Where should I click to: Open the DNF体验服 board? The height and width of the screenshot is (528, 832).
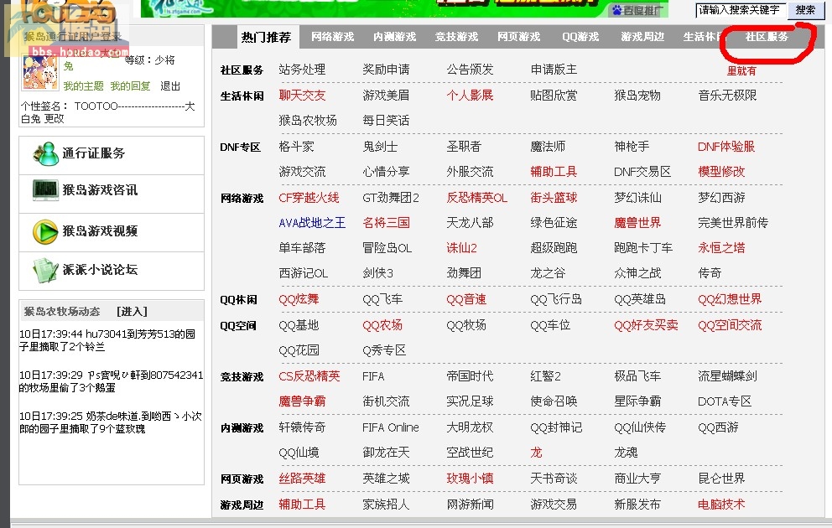point(725,147)
